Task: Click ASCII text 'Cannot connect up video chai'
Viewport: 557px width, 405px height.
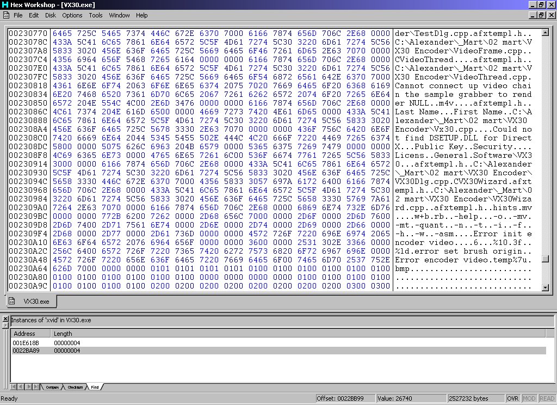Action: tap(463, 85)
